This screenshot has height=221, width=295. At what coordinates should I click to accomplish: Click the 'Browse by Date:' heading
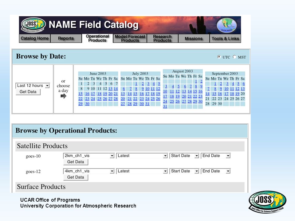pos(41,56)
